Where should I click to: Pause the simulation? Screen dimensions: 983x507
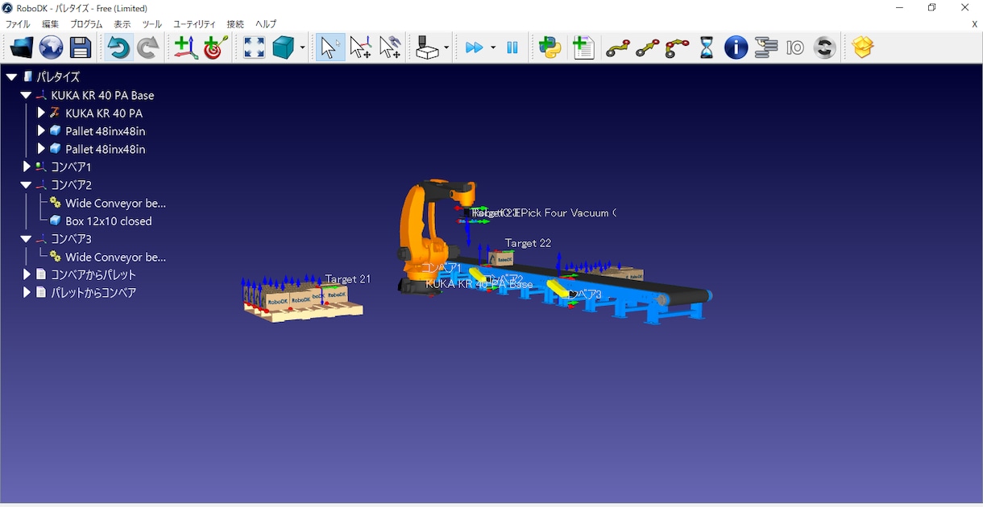coord(512,48)
